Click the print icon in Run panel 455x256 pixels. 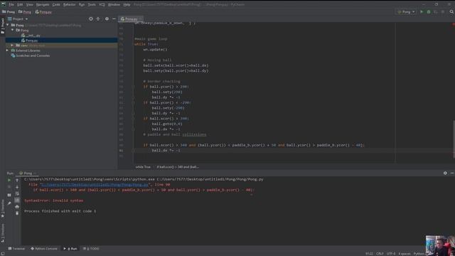click(17, 207)
